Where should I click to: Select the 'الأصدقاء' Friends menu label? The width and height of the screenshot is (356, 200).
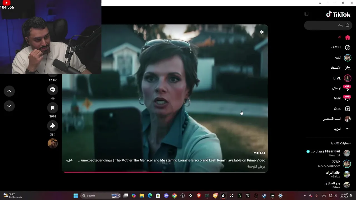(x=336, y=68)
